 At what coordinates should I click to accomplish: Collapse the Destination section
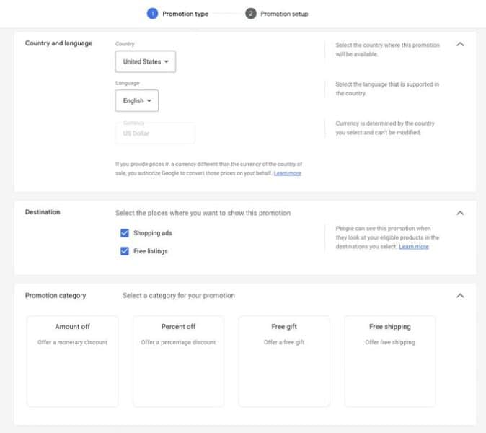pos(460,213)
